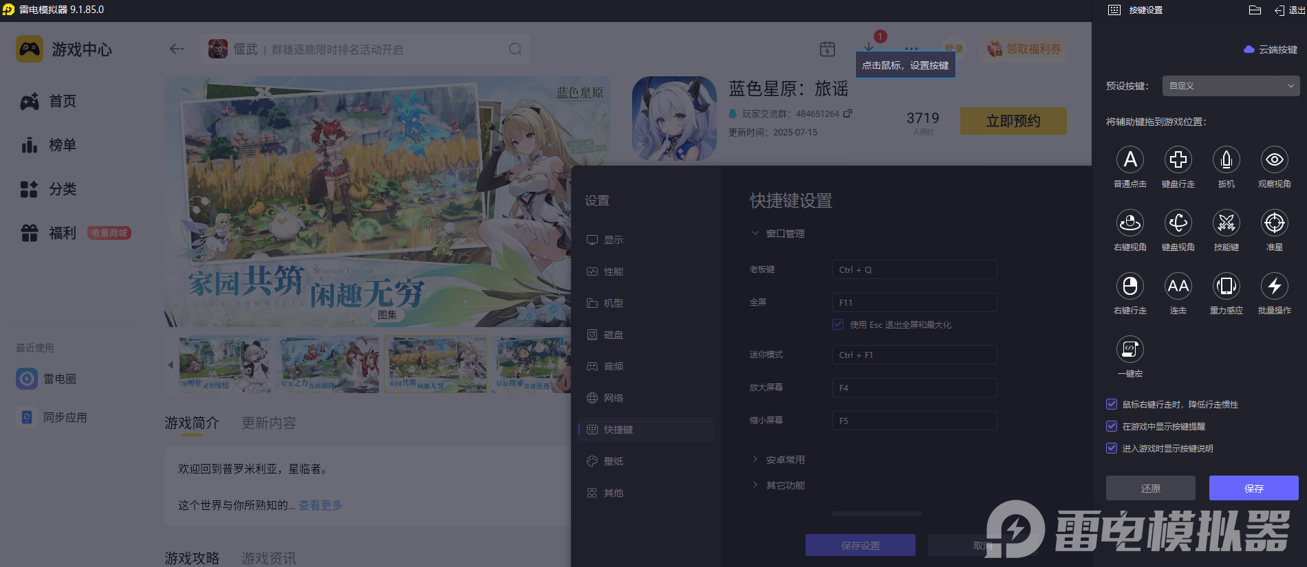Open 榜单 in game center sidebar
Screen dimensions: 1307x567
tap(48, 145)
